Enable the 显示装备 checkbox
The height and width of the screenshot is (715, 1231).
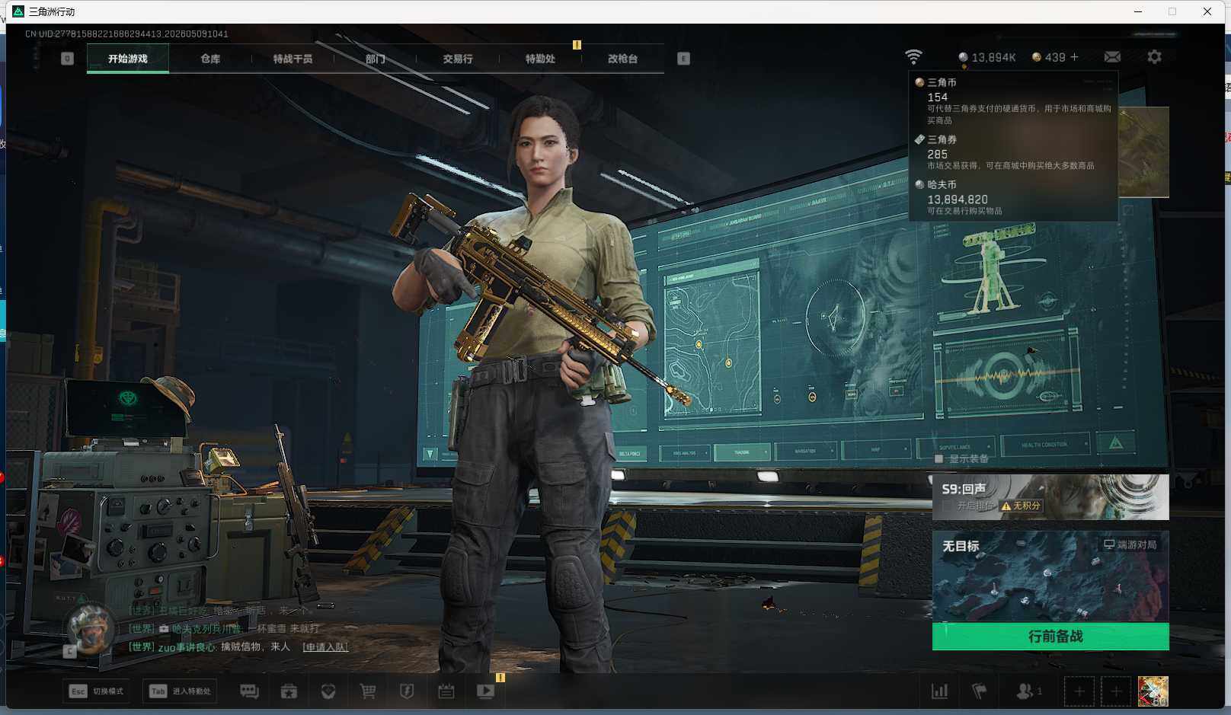click(938, 458)
